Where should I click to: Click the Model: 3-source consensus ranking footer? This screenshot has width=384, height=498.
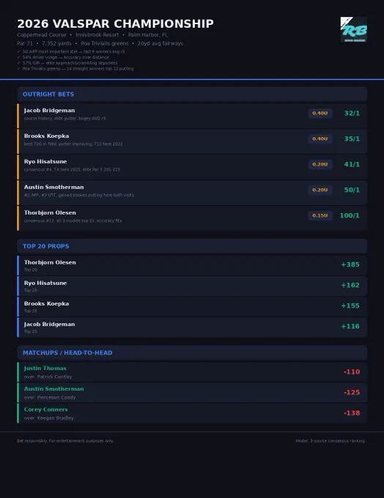(331, 441)
